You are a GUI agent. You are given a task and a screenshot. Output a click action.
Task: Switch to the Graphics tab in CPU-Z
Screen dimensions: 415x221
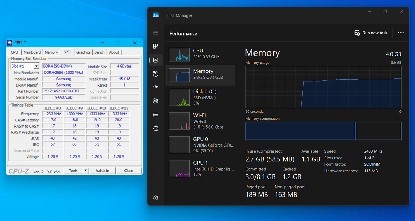(x=83, y=52)
